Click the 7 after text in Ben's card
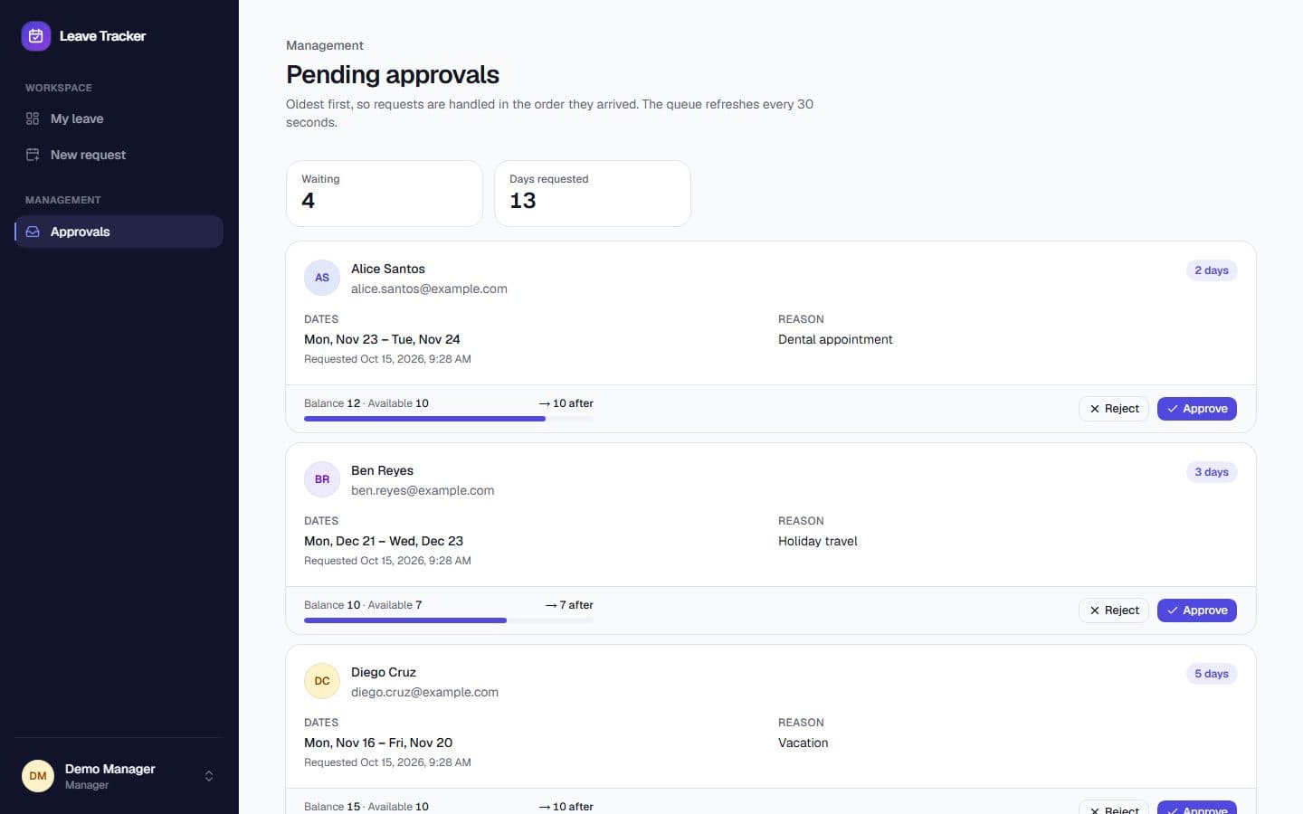The width and height of the screenshot is (1303, 814). coord(569,605)
